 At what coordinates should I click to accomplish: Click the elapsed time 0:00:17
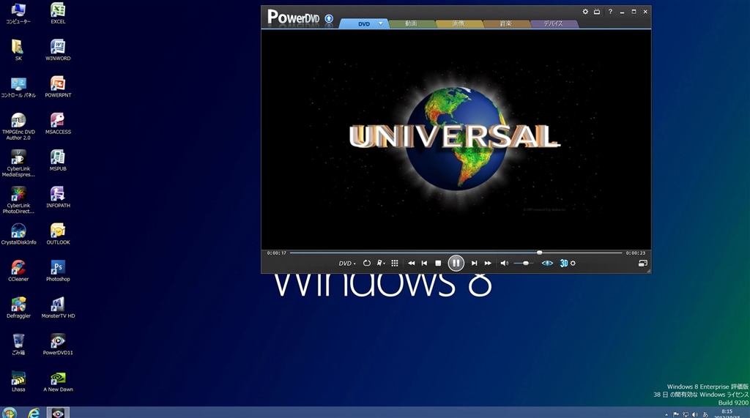[276, 253]
